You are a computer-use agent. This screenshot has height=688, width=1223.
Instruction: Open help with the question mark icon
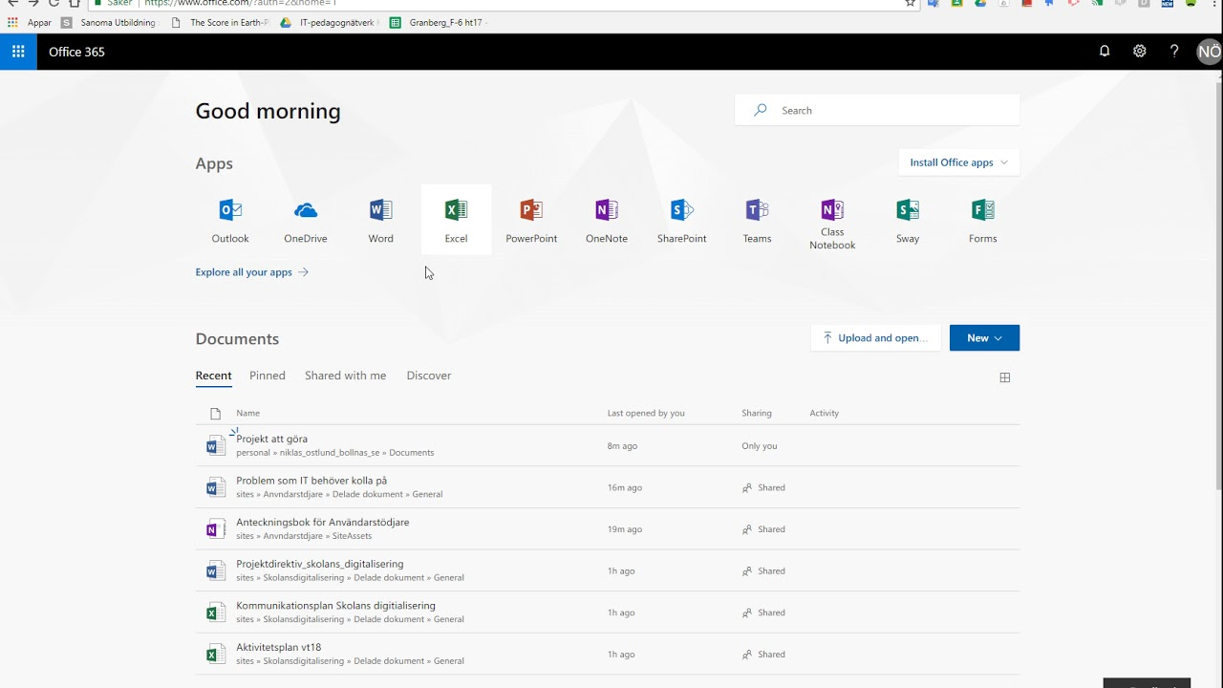click(1174, 52)
